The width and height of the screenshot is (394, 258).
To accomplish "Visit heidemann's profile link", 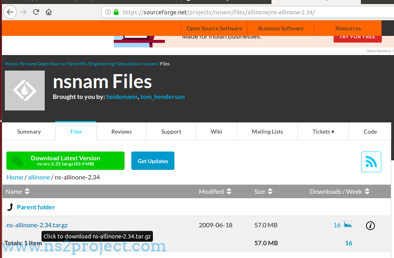I will pyautogui.click(x=122, y=97).
